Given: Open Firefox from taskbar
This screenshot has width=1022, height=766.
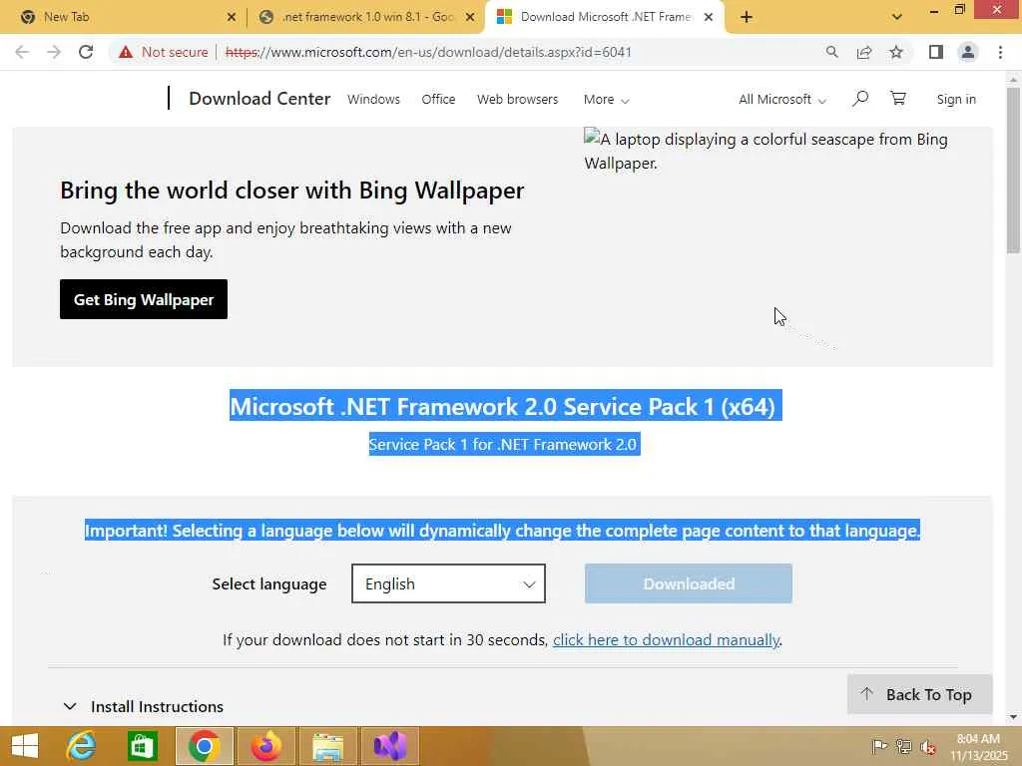Looking at the screenshot, I should tap(265, 746).
